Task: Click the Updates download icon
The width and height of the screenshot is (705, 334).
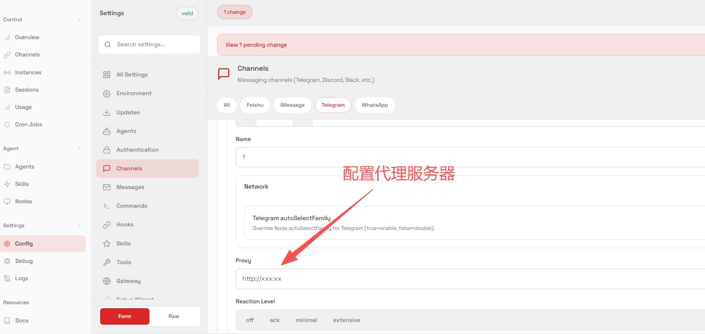Action: pyautogui.click(x=107, y=113)
